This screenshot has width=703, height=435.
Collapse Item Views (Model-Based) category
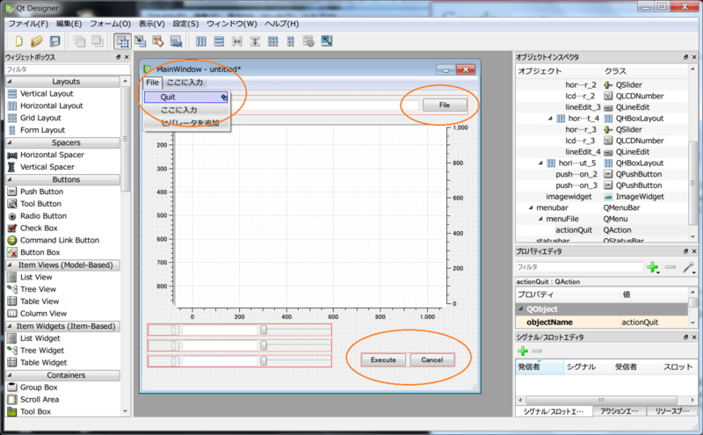[x=62, y=265]
